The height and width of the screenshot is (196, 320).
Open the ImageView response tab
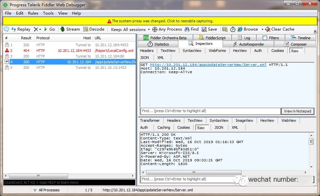pyautogui.click(x=244, y=120)
